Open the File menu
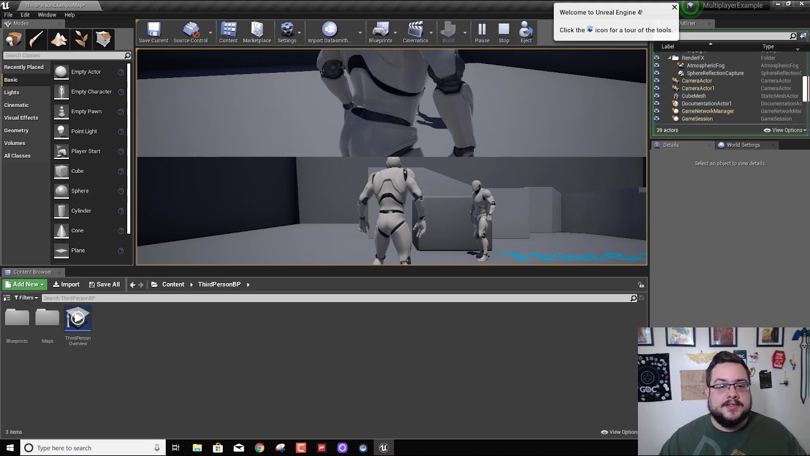Image resolution: width=810 pixels, height=456 pixels. (8, 15)
